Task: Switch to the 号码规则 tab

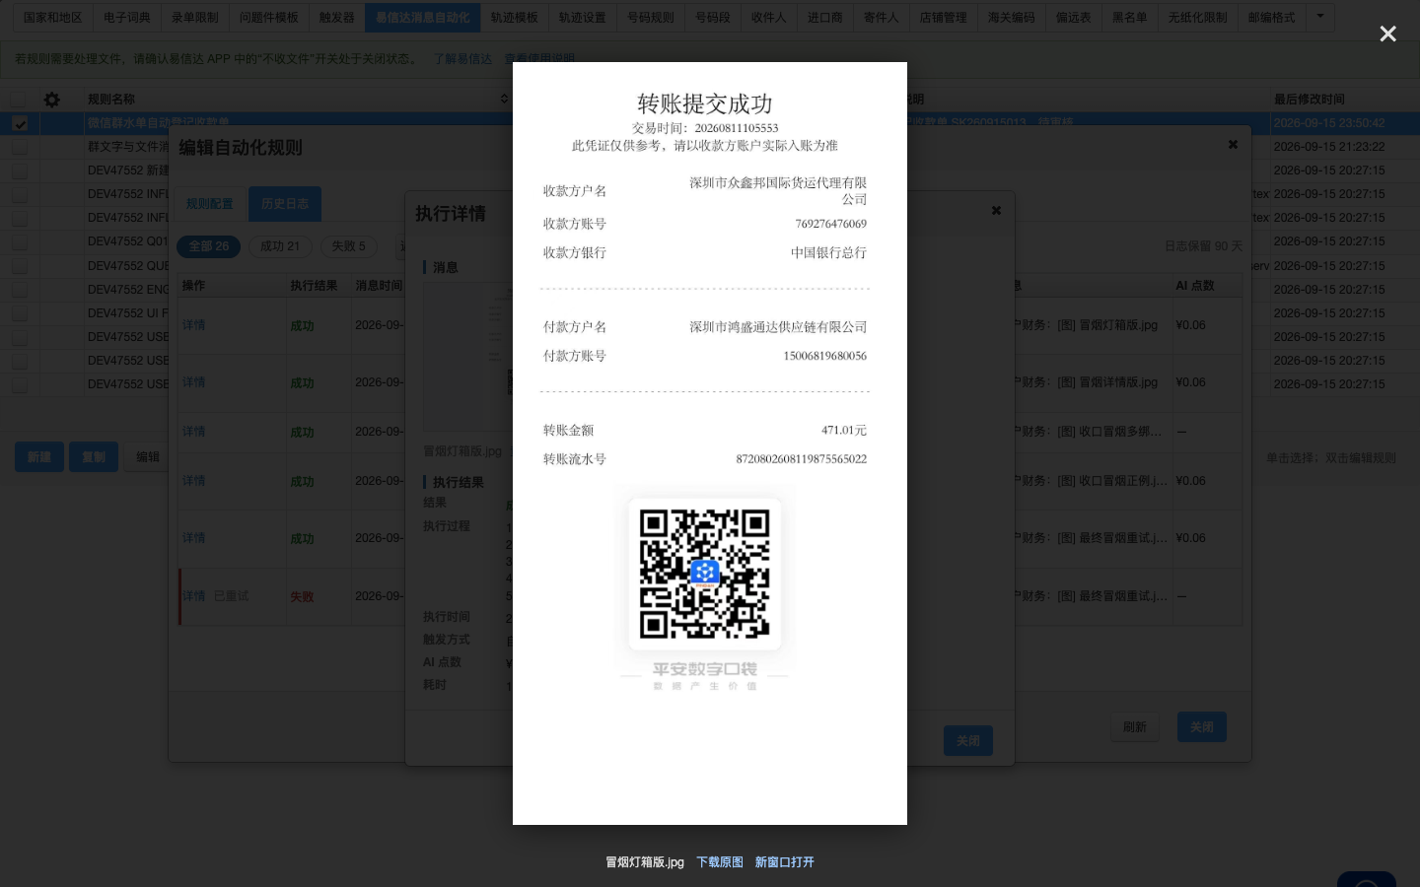Action: [651, 18]
